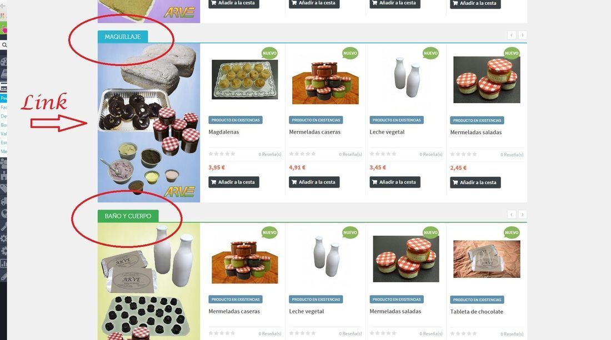Add Mermeladas caseras to the cart in Maquillaje
This screenshot has height=340, width=611.
314,182
